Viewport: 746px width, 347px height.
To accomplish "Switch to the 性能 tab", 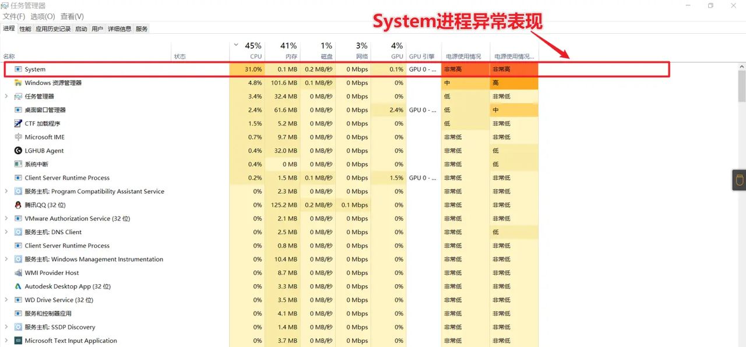I will pyautogui.click(x=24, y=28).
